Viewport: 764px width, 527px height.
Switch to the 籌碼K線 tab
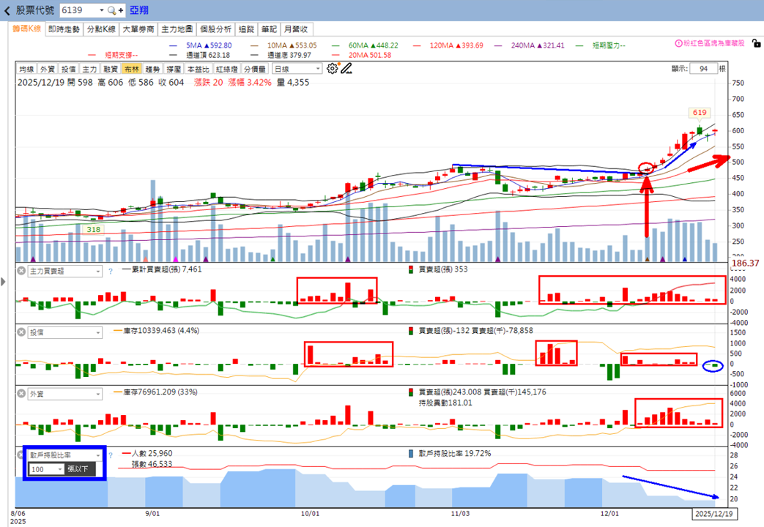[27, 29]
